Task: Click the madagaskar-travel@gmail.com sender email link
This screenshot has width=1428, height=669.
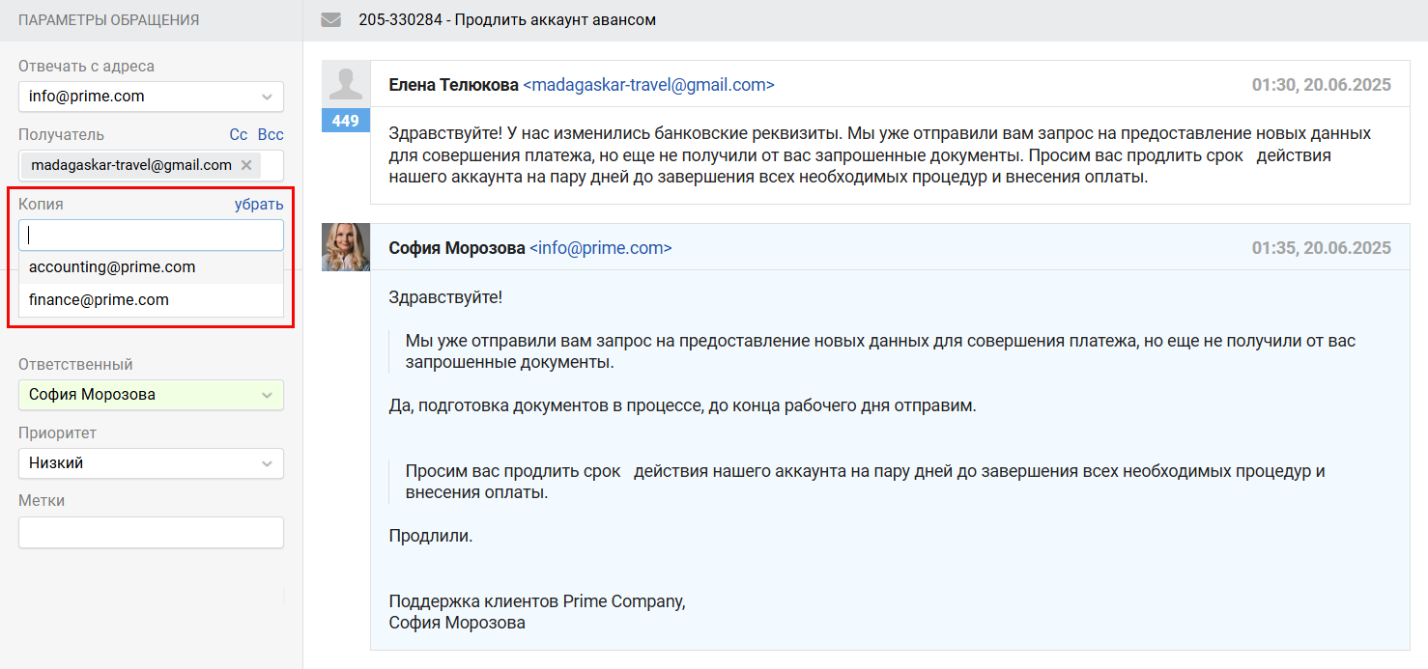Action: point(648,85)
